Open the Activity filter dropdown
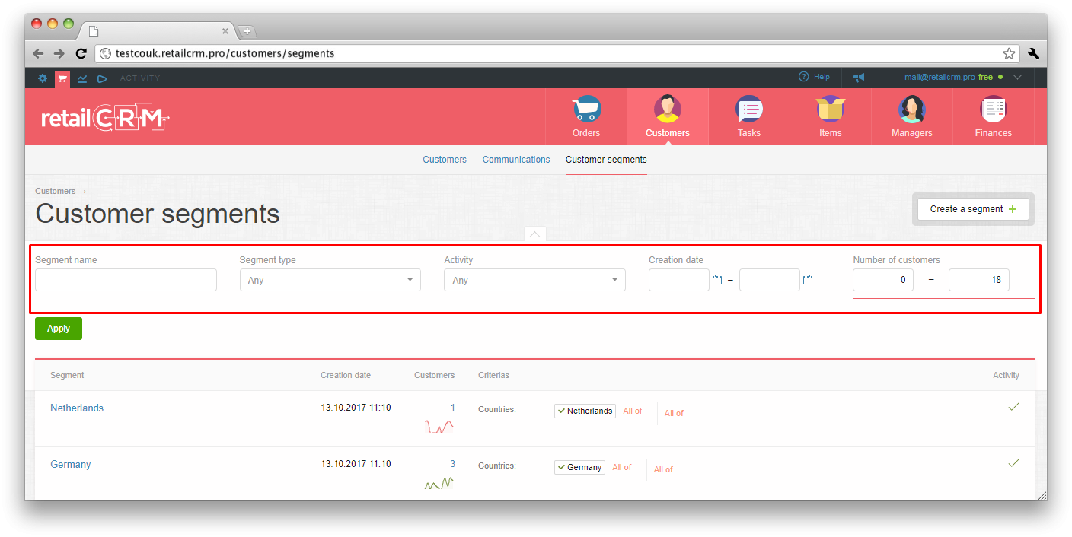 pos(534,280)
